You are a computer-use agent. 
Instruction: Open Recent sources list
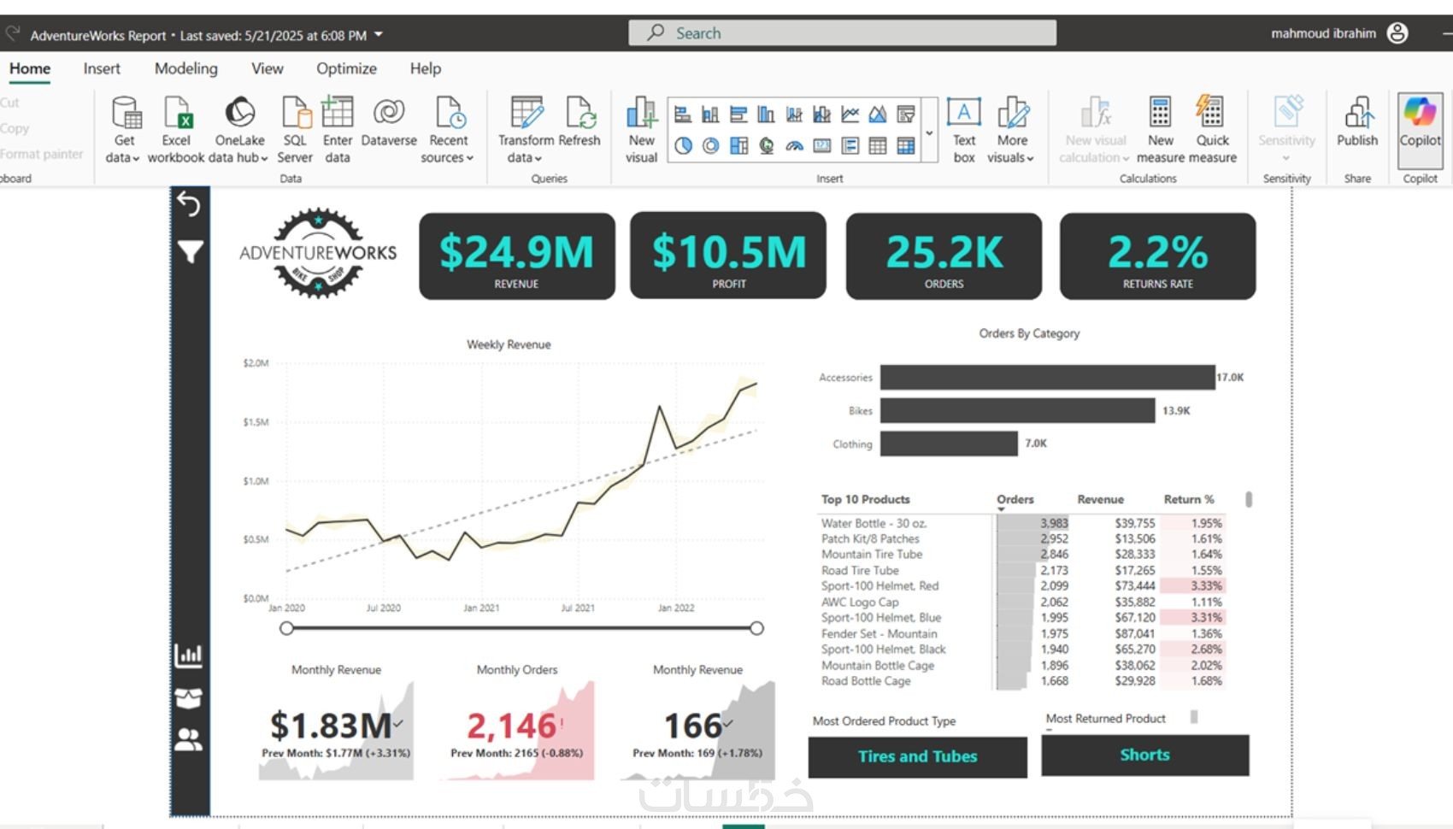coord(448,130)
